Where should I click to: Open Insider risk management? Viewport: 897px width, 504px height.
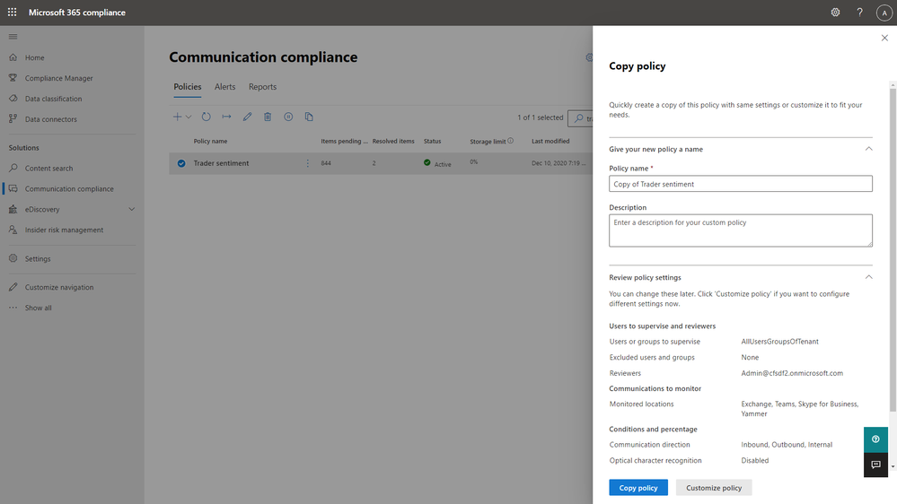click(x=64, y=230)
